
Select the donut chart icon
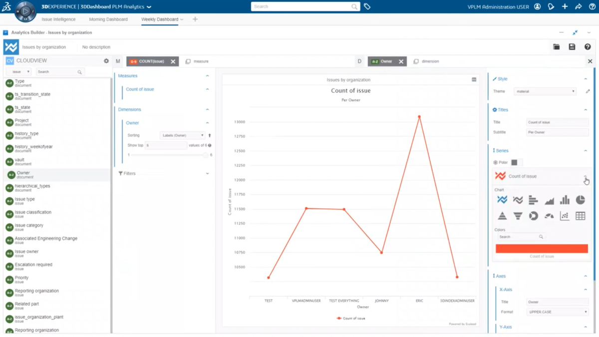coord(533,216)
